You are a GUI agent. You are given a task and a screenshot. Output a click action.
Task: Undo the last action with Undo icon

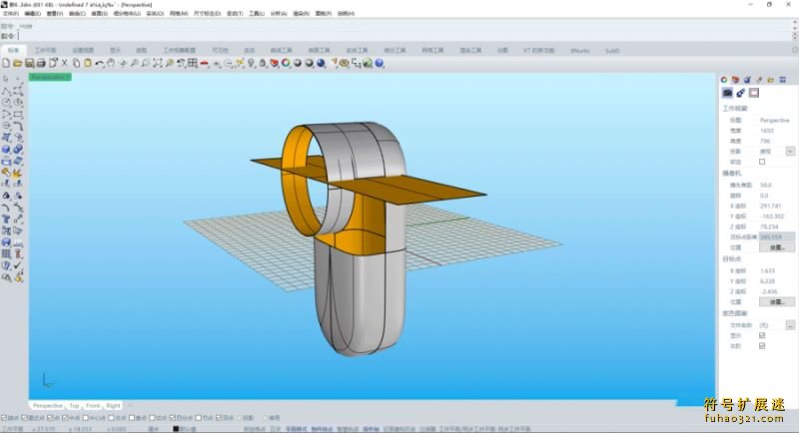[x=99, y=63]
